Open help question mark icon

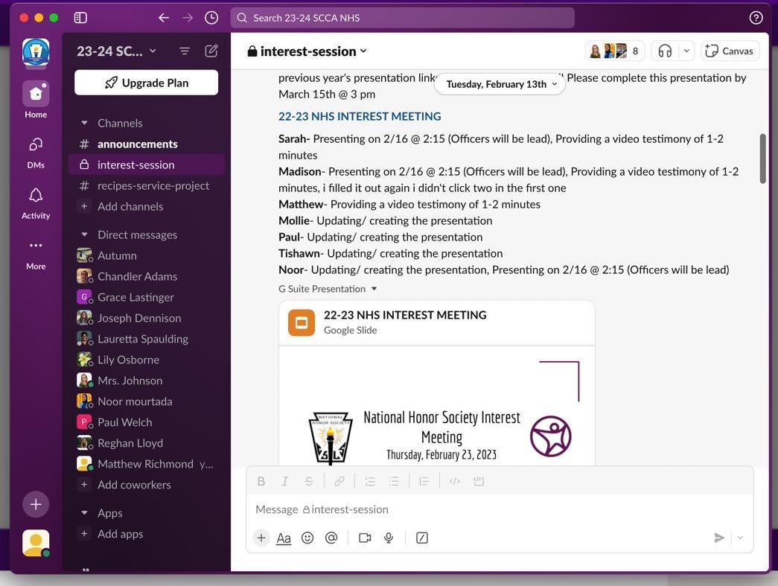(x=756, y=18)
